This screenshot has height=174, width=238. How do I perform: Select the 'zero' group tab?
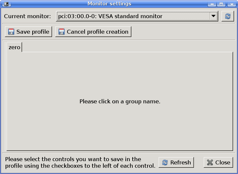(14, 47)
